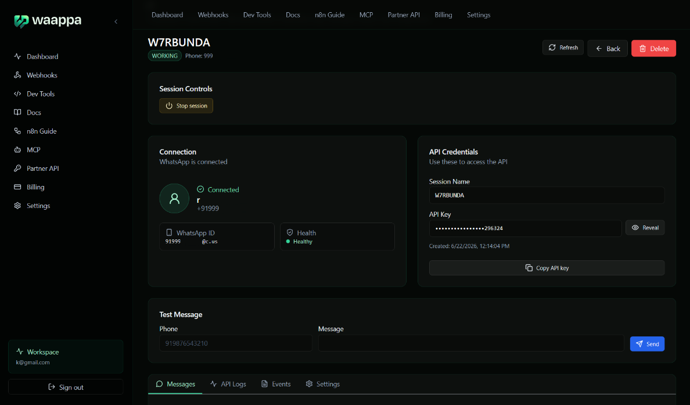The width and height of the screenshot is (690, 405).
Task: Click the WORKING status badge
Action: click(x=164, y=55)
